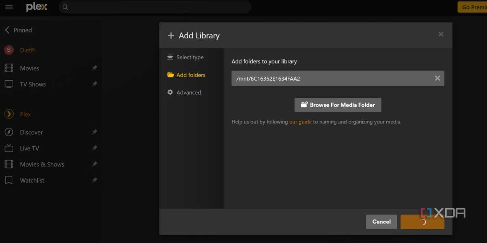Unpin the Watchlist item

tap(95, 180)
